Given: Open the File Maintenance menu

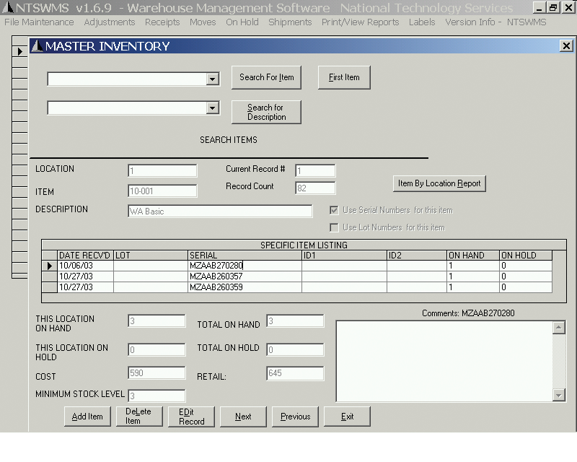Looking at the screenshot, I should pos(39,22).
